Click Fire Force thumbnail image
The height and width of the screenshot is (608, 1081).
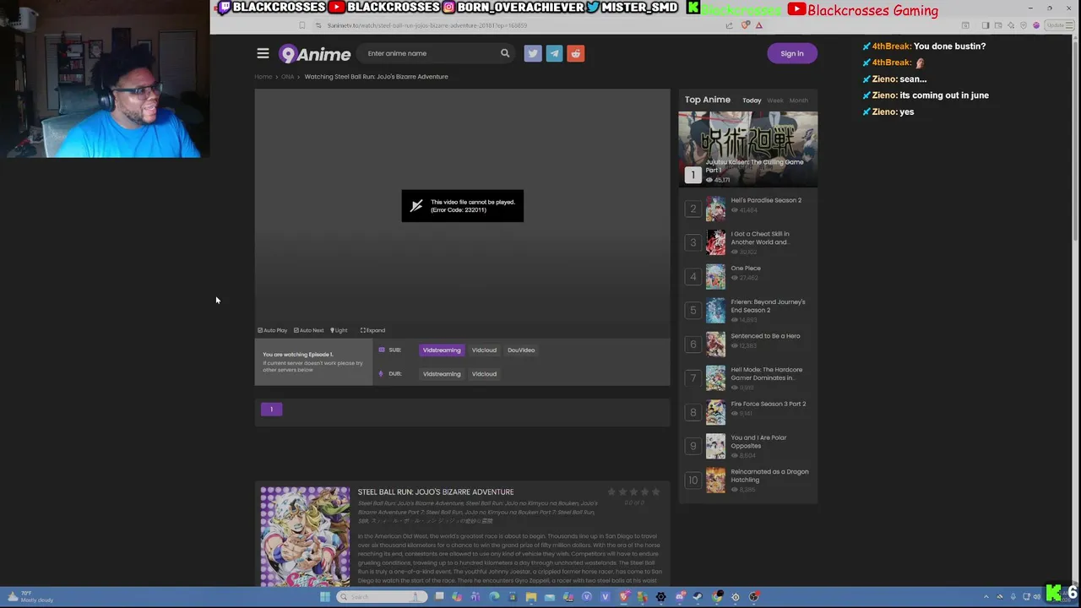715,412
